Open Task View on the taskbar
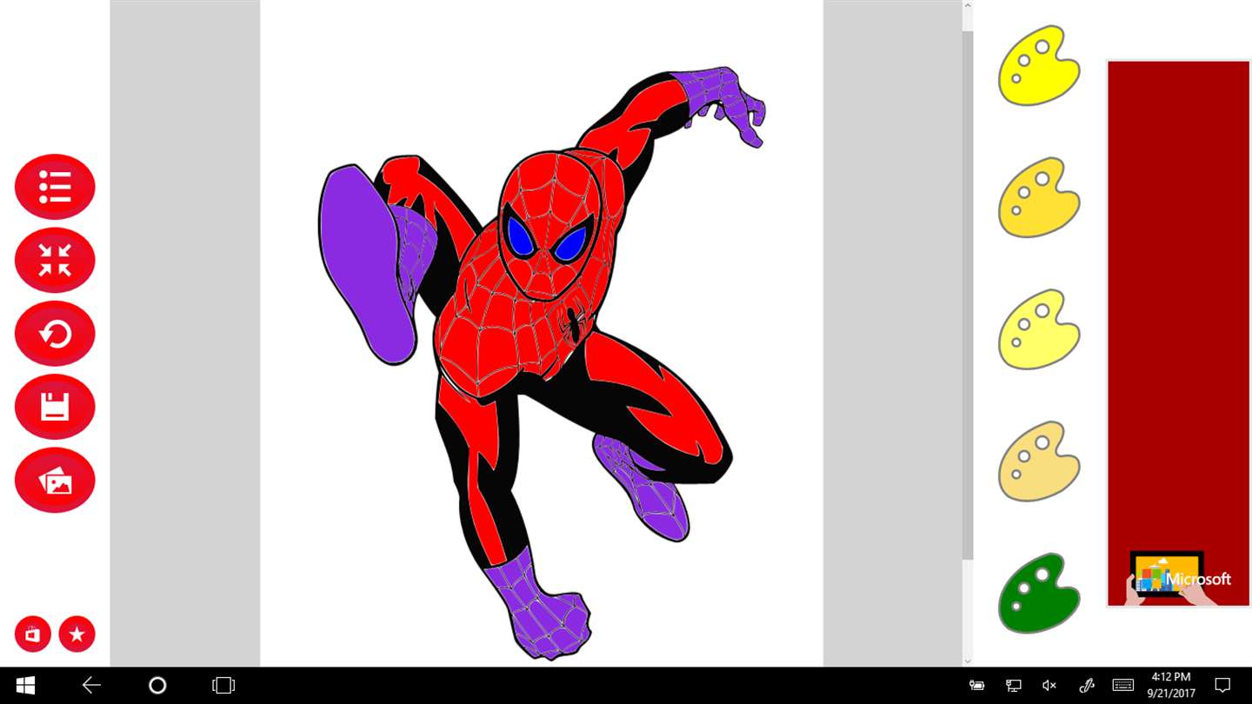The height and width of the screenshot is (704, 1252). 223,686
